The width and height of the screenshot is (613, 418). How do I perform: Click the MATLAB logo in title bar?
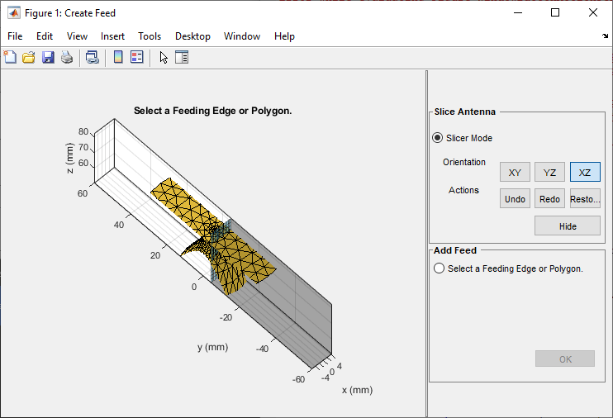tap(14, 13)
